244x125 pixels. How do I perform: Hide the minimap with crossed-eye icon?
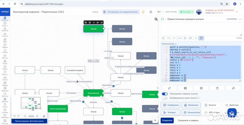pyautogui.click(x=44, y=116)
